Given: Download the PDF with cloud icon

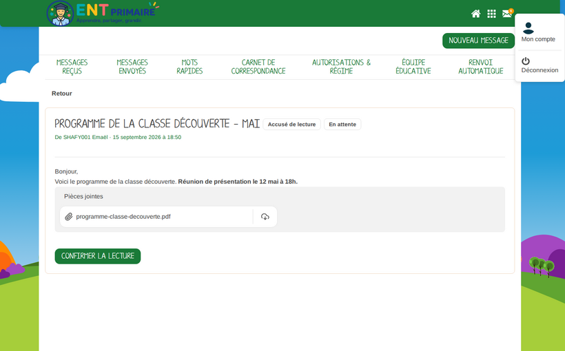Looking at the screenshot, I should [x=265, y=217].
